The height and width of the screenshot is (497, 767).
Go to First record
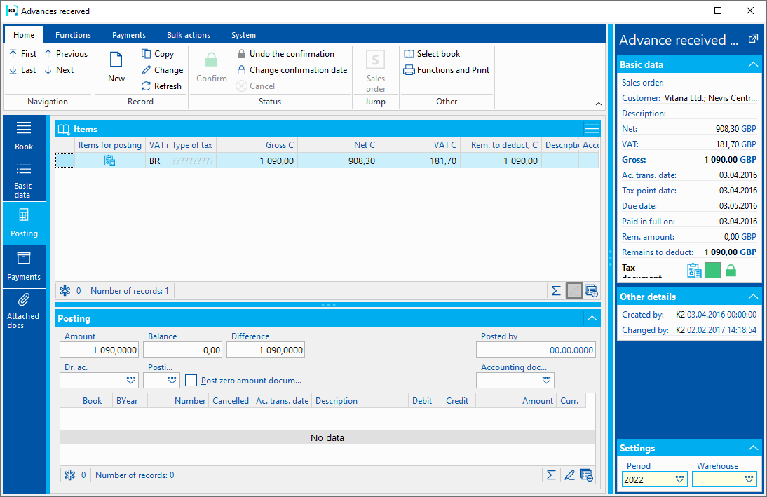coord(23,54)
